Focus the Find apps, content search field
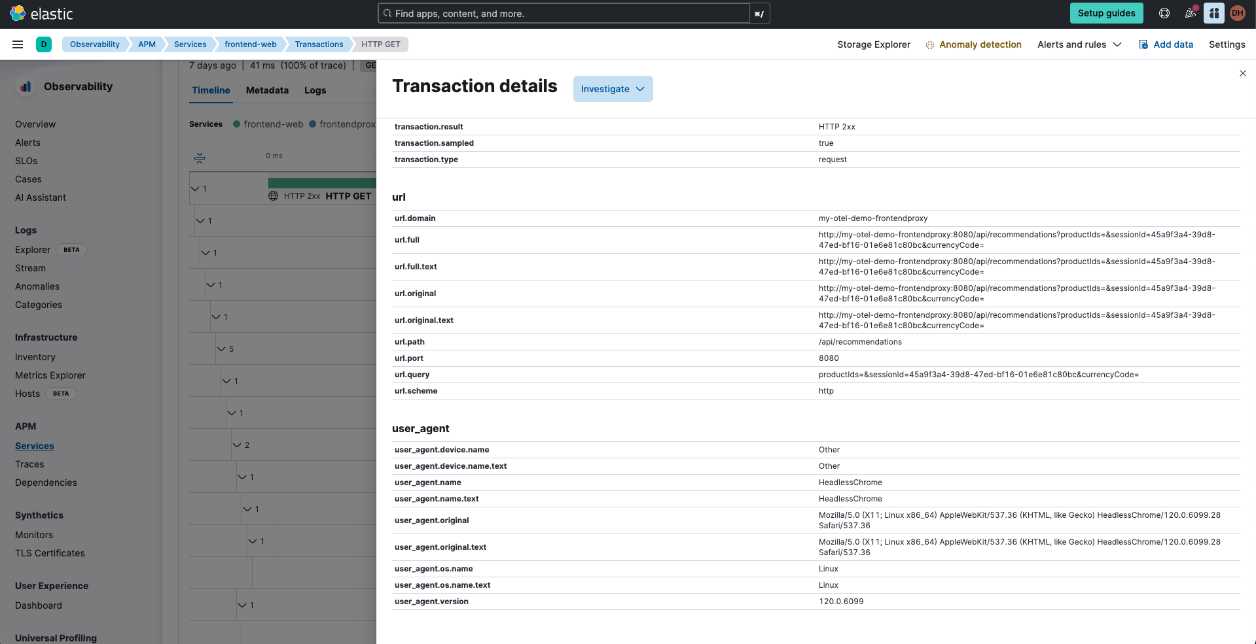Screen dimensions: 1256x644 pyautogui.click(x=563, y=13)
